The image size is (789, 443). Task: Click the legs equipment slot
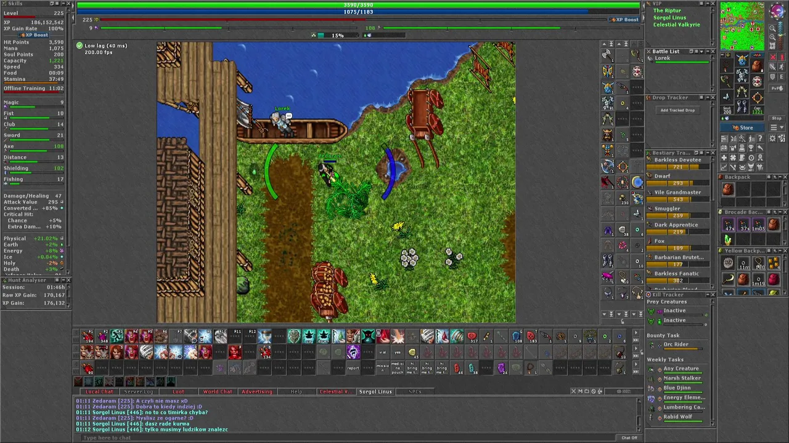tap(742, 91)
